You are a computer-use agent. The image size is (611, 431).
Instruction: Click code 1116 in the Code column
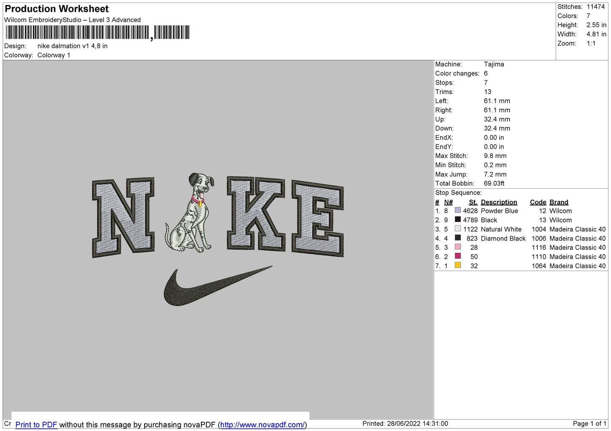[539, 248]
